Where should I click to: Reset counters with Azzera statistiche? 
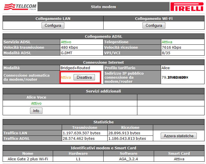(179, 136)
